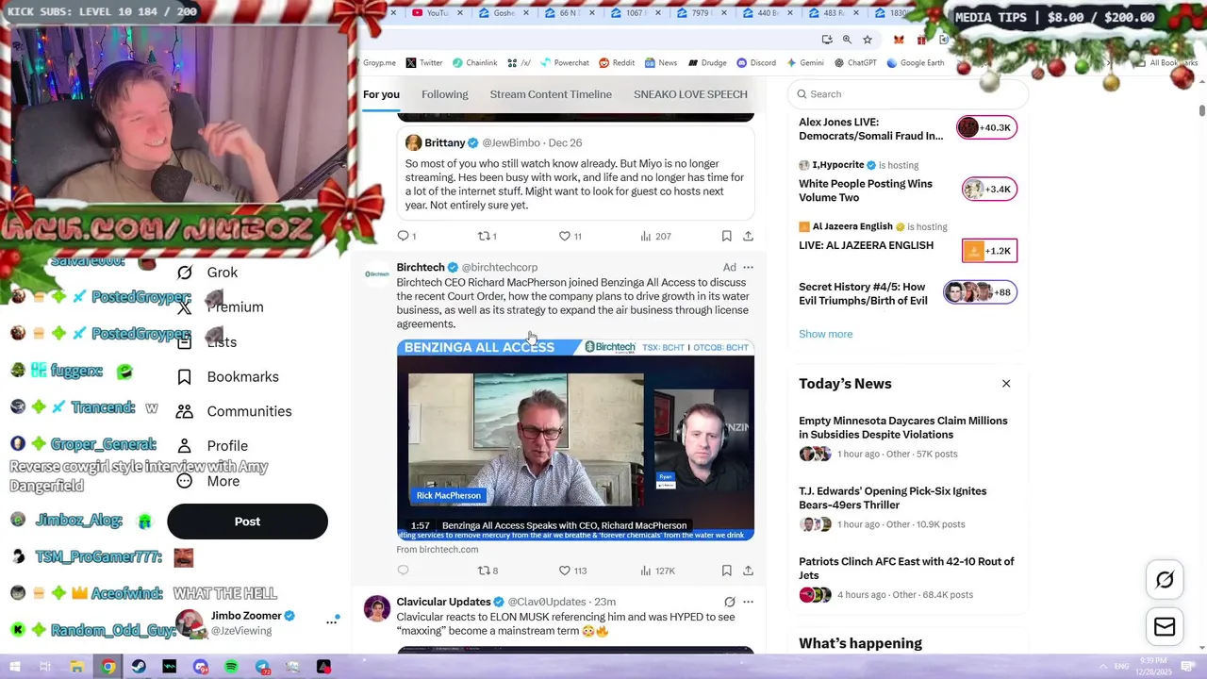Expand the More menu in the X sidebar

pos(208,481)
